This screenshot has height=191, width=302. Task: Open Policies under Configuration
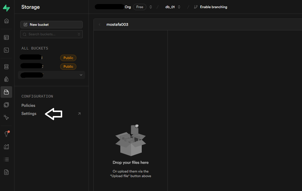click(28, 105)
